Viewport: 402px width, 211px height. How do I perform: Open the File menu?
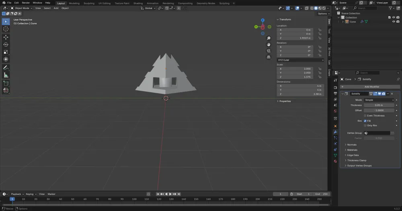(9, 3)
